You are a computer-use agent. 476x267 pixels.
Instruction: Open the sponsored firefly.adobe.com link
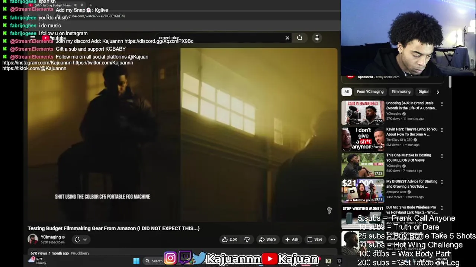click(387, 77)
